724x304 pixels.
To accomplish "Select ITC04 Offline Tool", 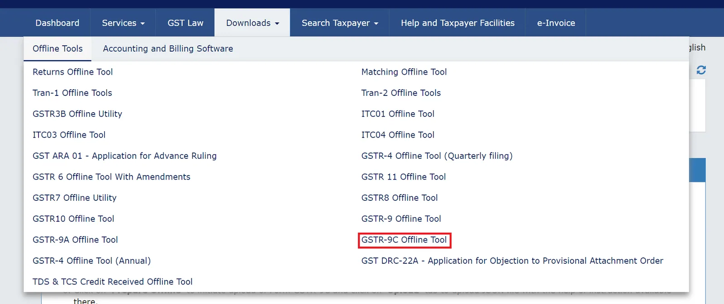I will (x=398, y=135).
